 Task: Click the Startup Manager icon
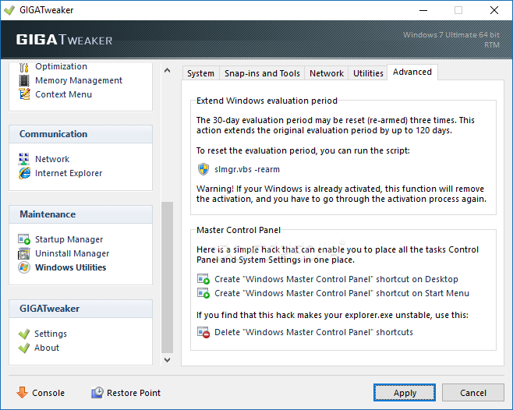coord(24,239)
